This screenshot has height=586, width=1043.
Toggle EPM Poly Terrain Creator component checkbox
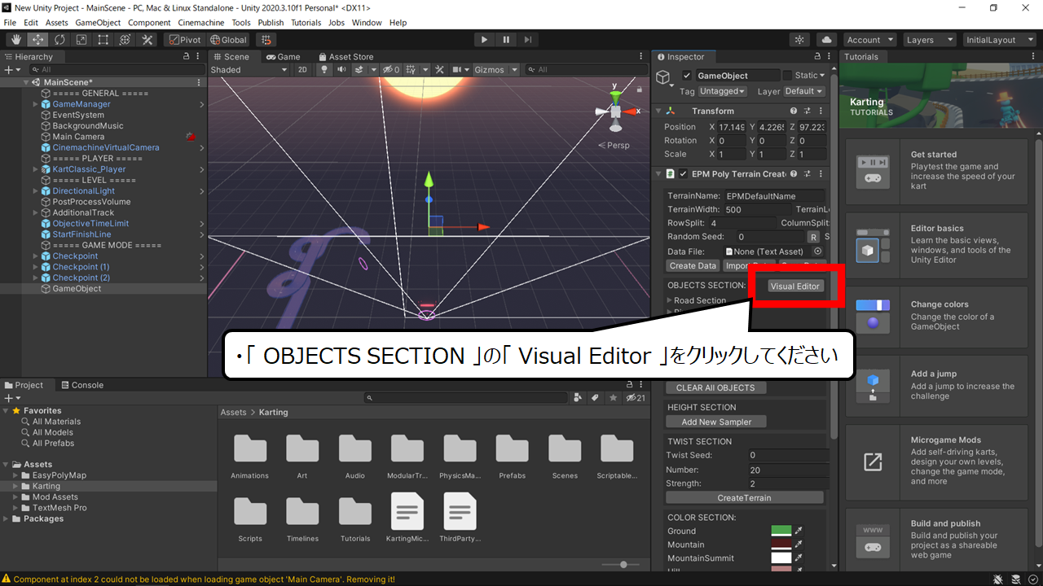pyautogui.click(x=684, y=174)
